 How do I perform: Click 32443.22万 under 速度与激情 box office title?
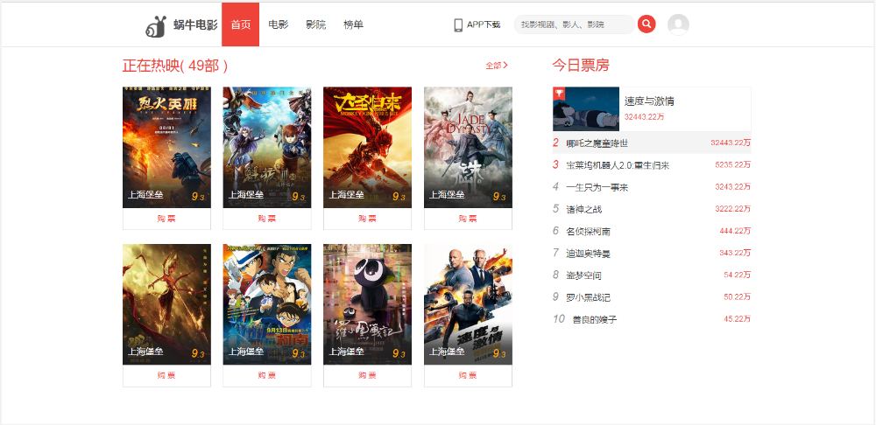point(644,116)
